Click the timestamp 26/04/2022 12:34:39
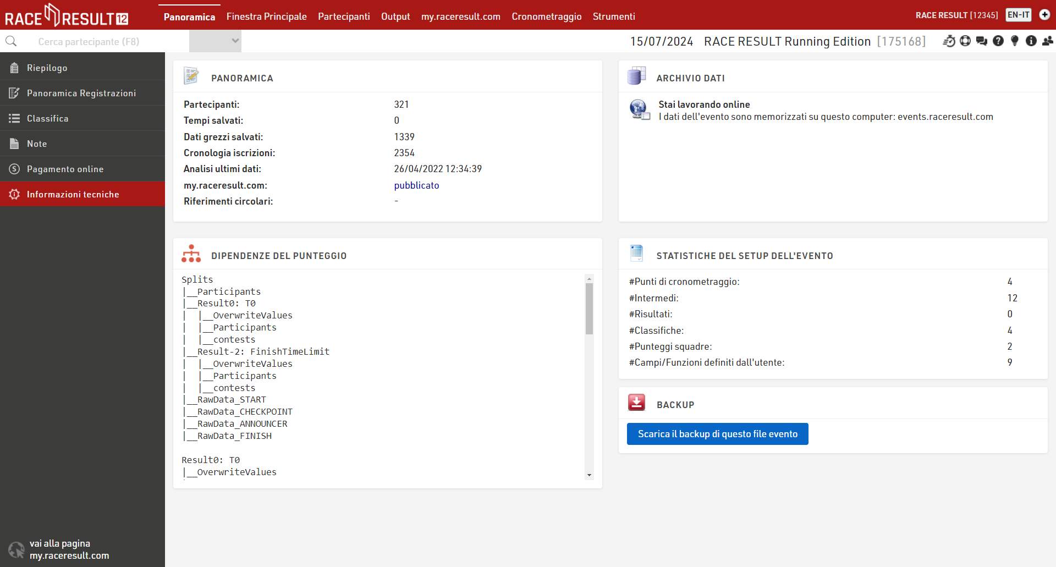 coord(438,169)
